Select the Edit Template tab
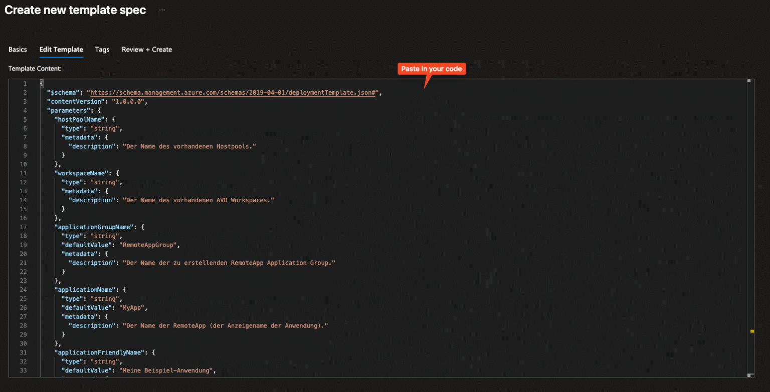770x392 pixels. (61, 50)
